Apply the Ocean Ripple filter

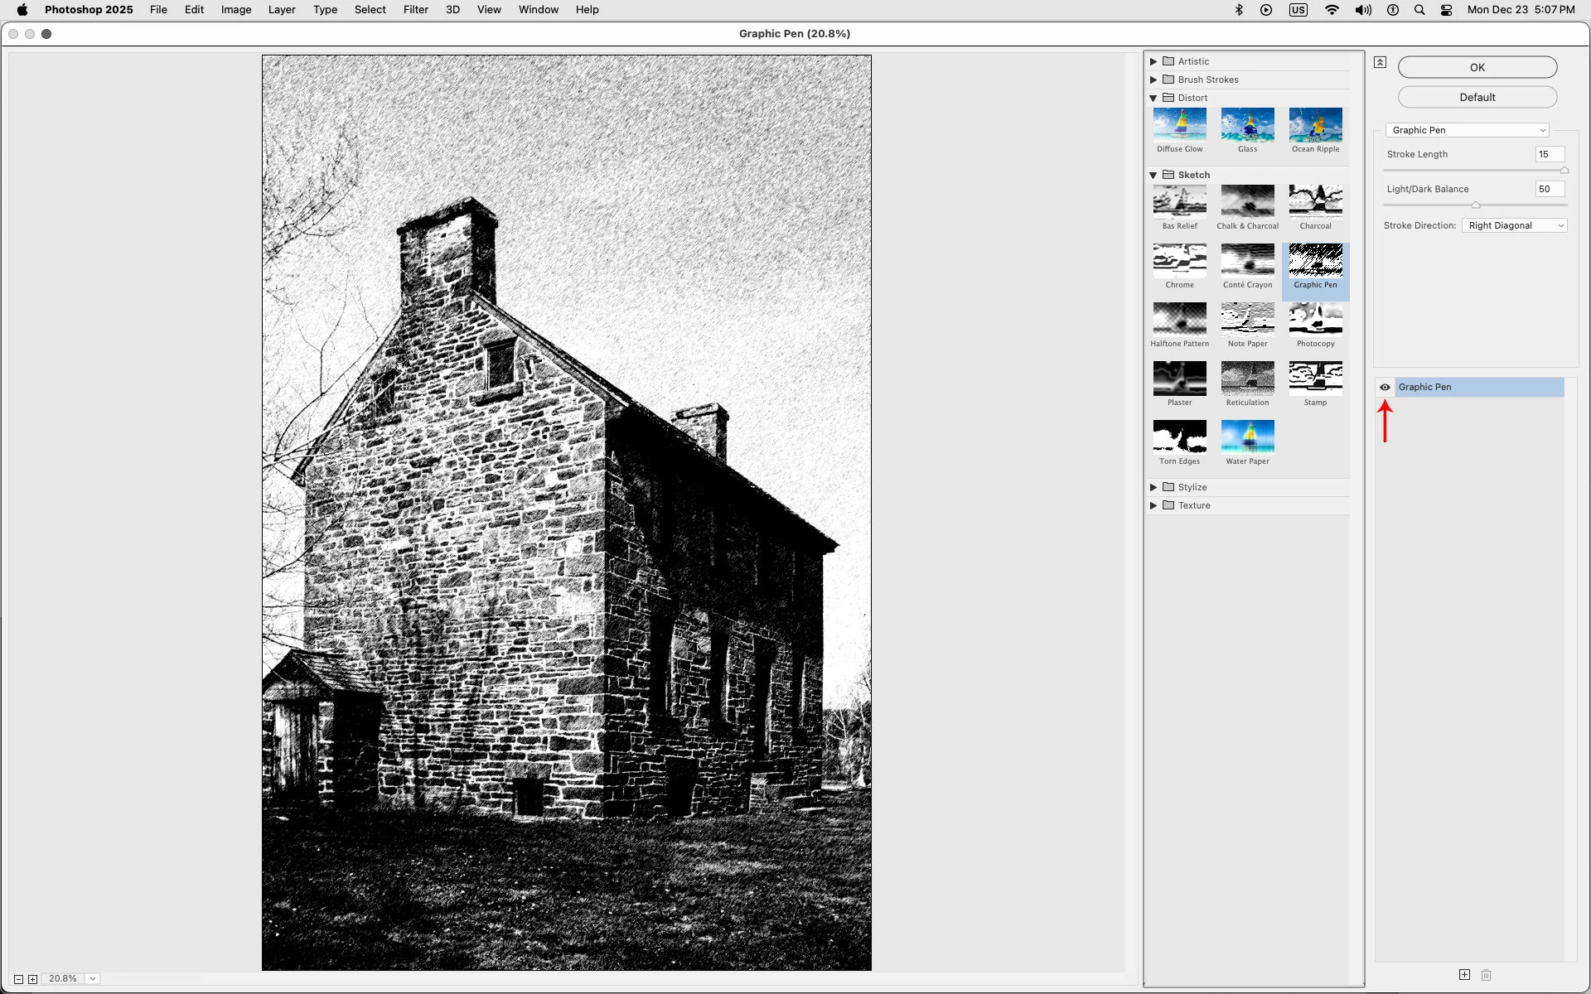tap(1315, 125)
